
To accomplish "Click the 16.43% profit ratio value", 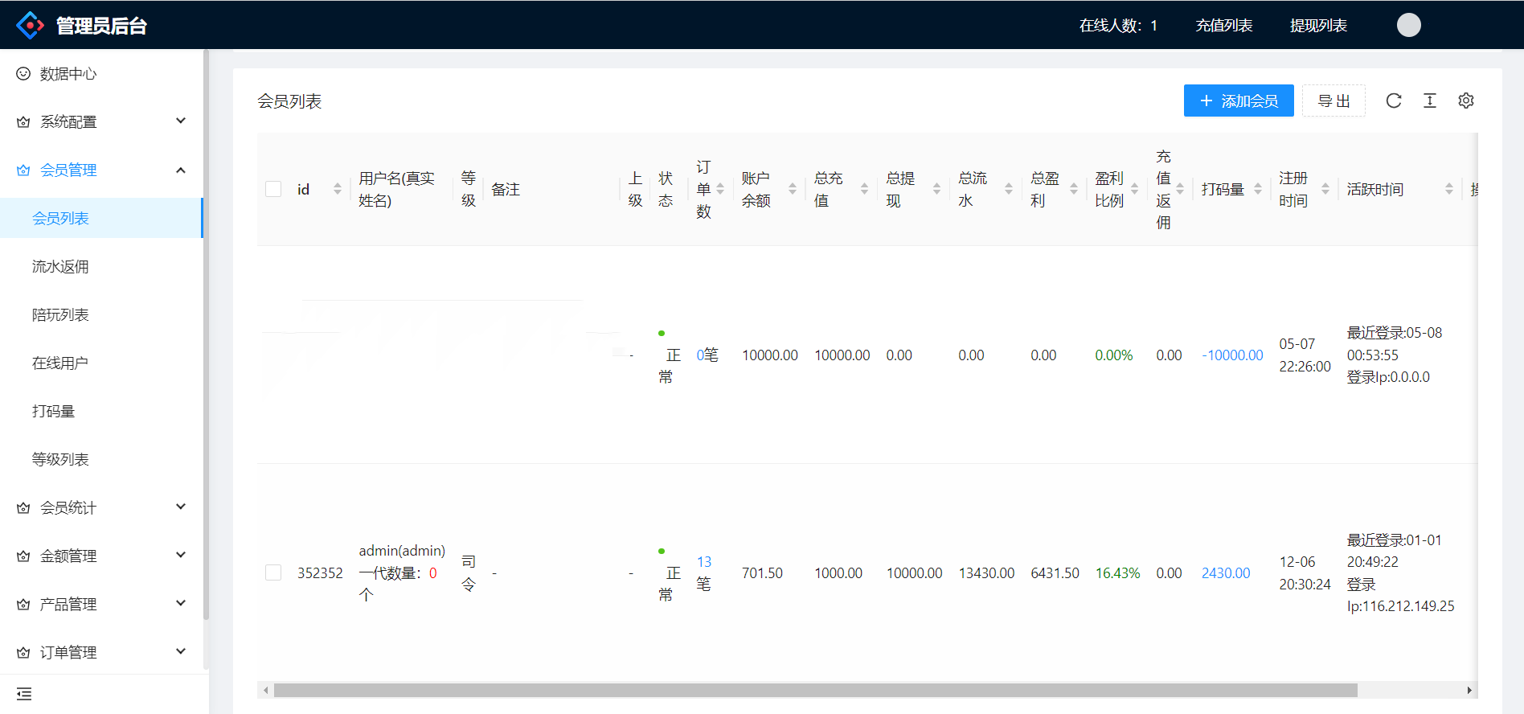I will (1117, 572).
